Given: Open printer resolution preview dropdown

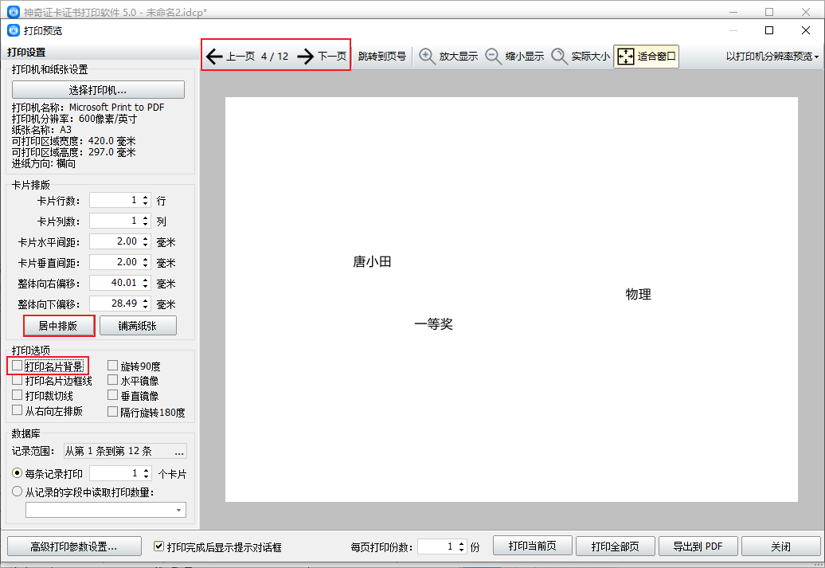Looking at the screenshot, I should pyautogui.click(x=772, y=56).
